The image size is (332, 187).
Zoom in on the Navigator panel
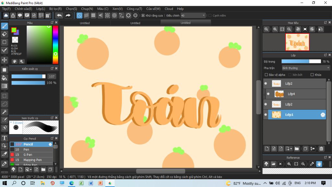click(275, 29)
